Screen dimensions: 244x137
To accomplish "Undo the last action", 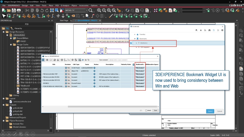I will pyautogui.click(x=42, y=10).
